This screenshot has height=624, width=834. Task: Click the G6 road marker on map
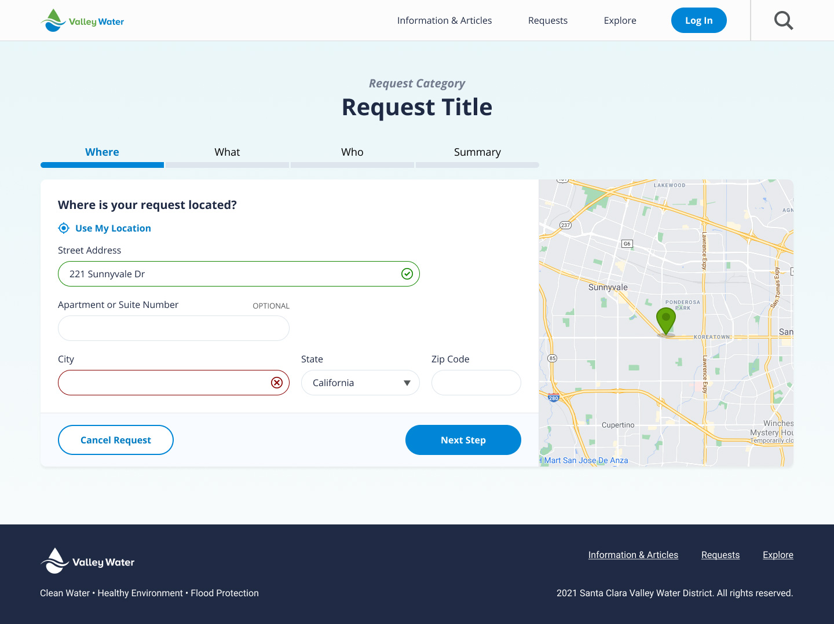click(x=627, y=244)
